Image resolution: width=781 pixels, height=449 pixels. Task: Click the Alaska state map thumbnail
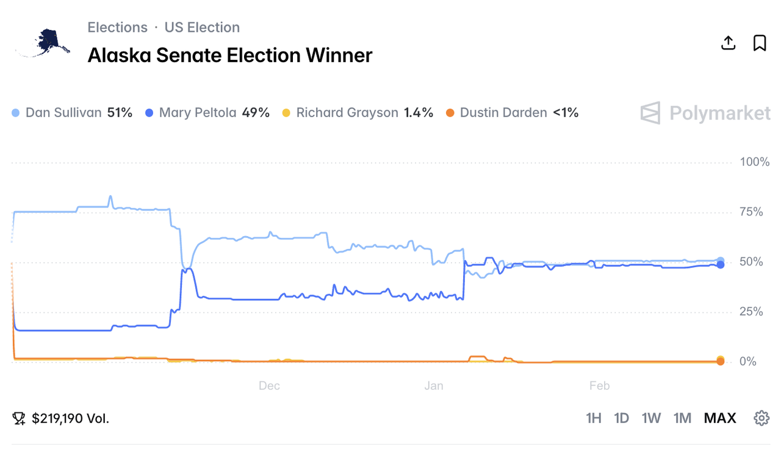click(x=44, y=43)
